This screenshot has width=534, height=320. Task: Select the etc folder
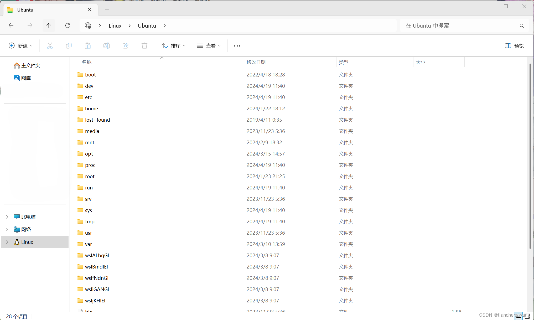(89, 97)
